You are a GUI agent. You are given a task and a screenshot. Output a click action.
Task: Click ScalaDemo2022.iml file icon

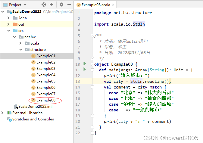(16, 107)
